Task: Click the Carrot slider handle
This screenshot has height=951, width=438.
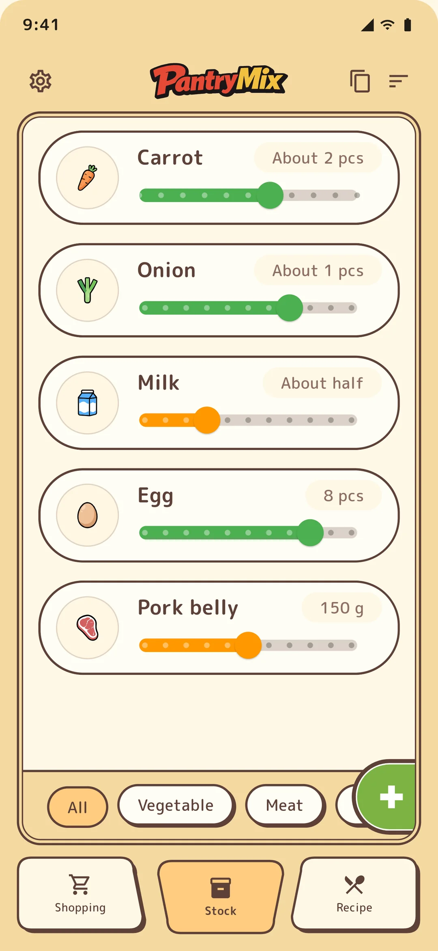Action: [x=270, y=195]
